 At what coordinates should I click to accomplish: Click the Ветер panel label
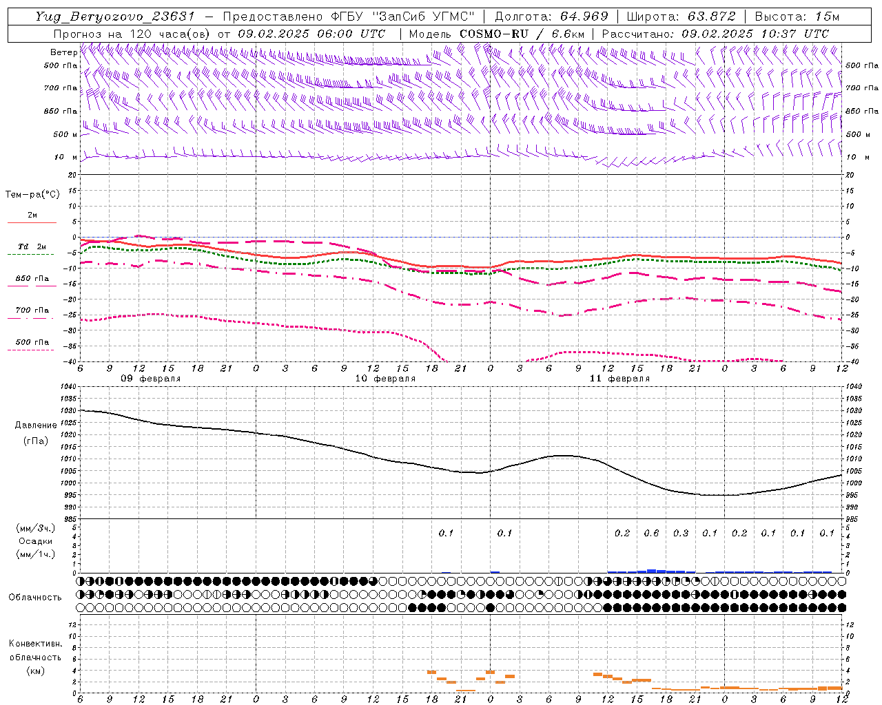click(63, 52)
